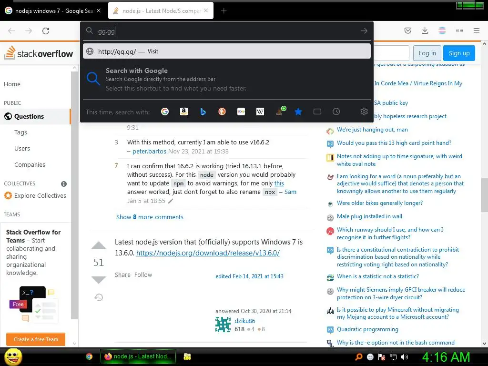Edit comment pencil icon by Sam
Image resolution: width=488 pixels, height=366 pixels.
point(171,201)
